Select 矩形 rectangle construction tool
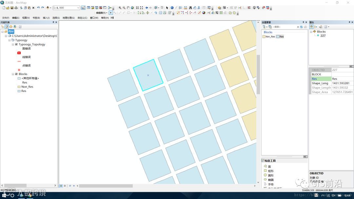The width and height of the screenshot is (354, 199). click(269, 171)
